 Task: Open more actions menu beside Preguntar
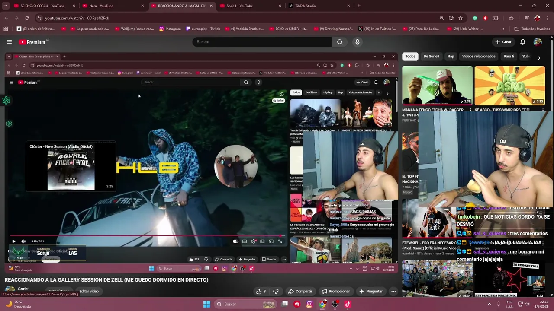click(x=393, y=291)
